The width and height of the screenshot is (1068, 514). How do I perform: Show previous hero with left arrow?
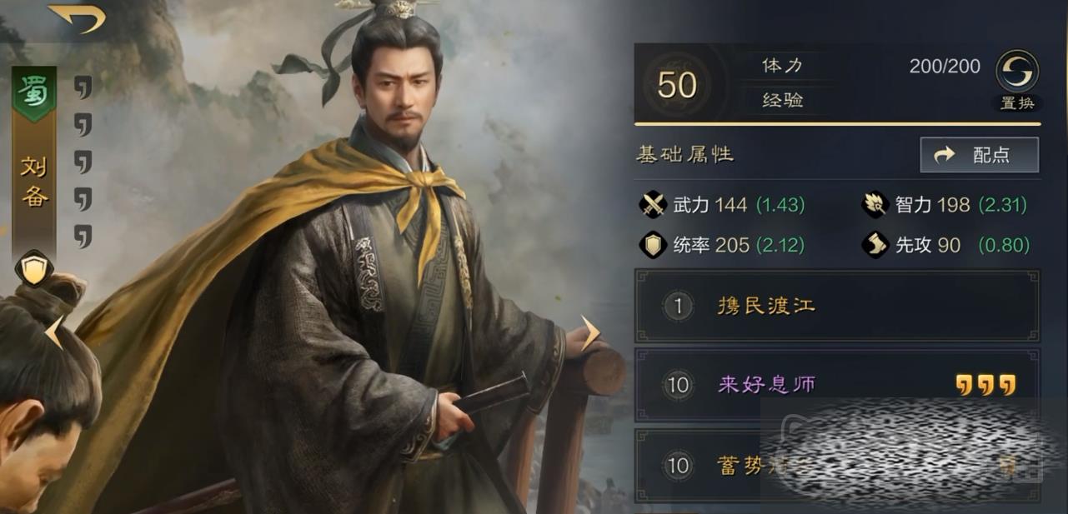click(54, 332)
